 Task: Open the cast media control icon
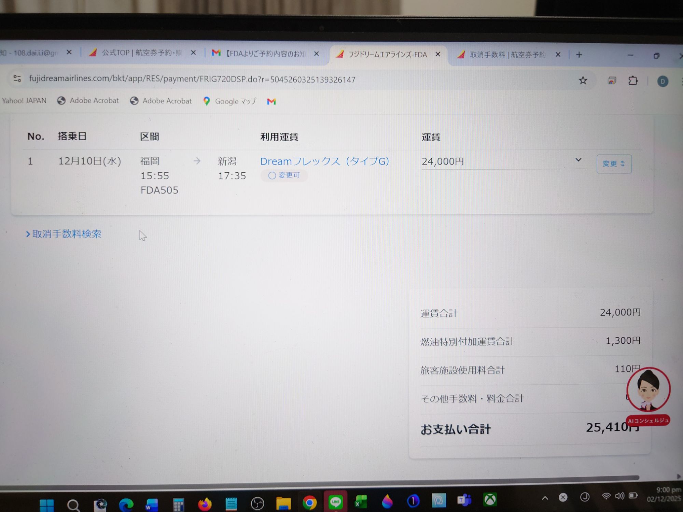(x=612, y=81)
